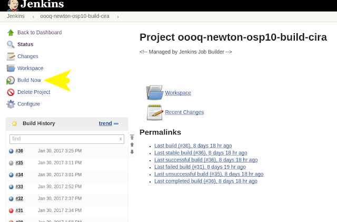Click the Workspace folder icon in sidebar
Viewport: 337px width, 222px height.
(11, 68)
